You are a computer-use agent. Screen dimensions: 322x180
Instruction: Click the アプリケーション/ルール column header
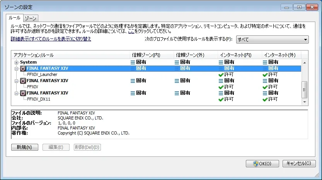coord(33,55)
